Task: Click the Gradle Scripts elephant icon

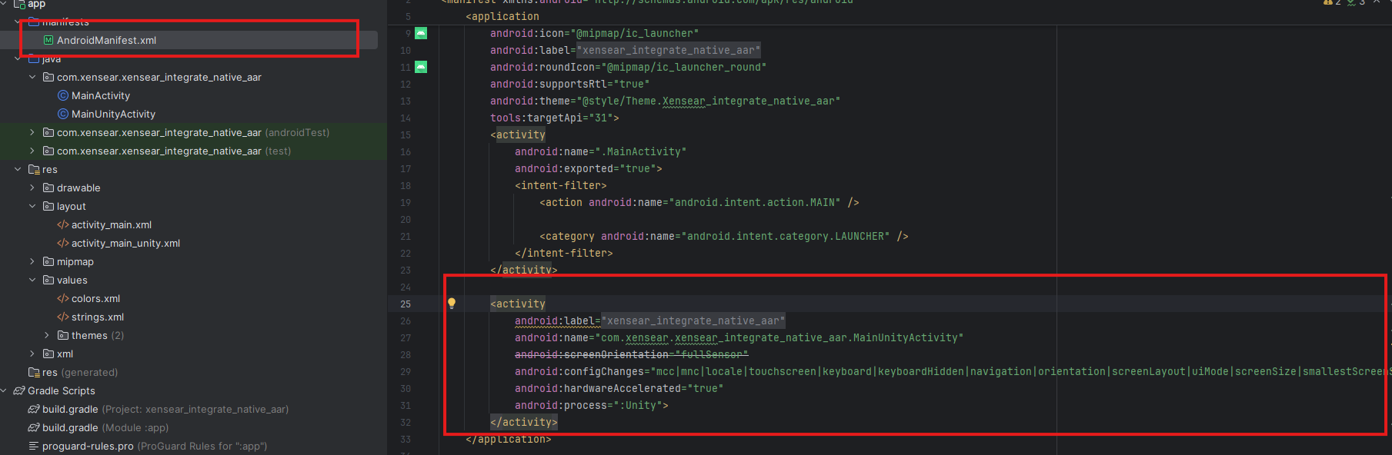Action: coord(19,390)
